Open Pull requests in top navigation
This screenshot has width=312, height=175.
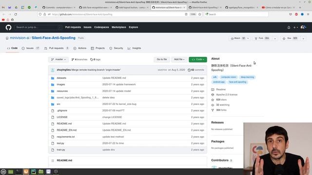[x=73, y=27]
